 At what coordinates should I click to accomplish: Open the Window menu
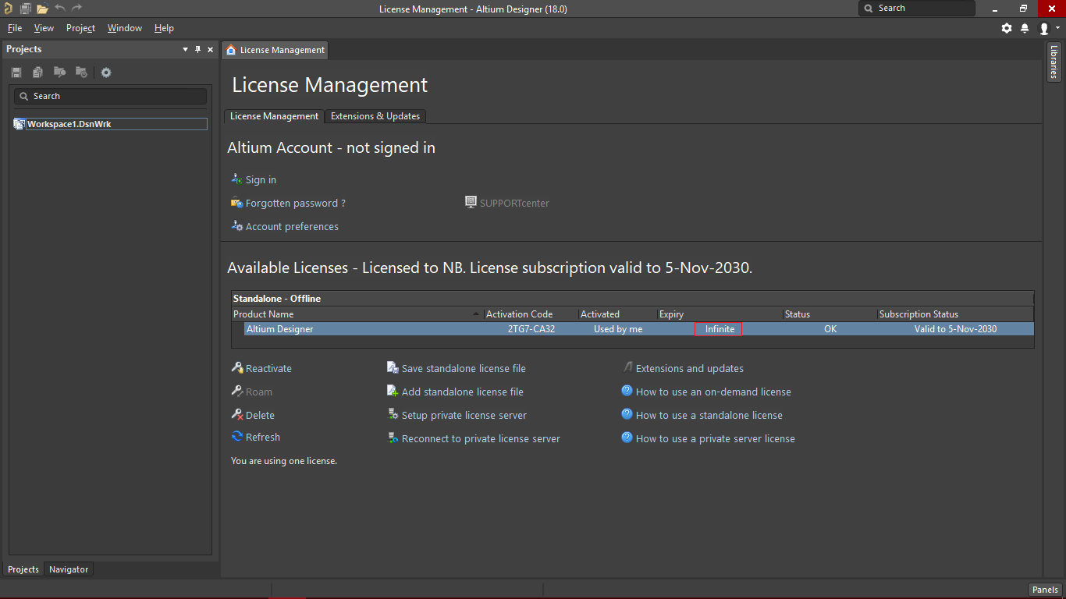125,28
